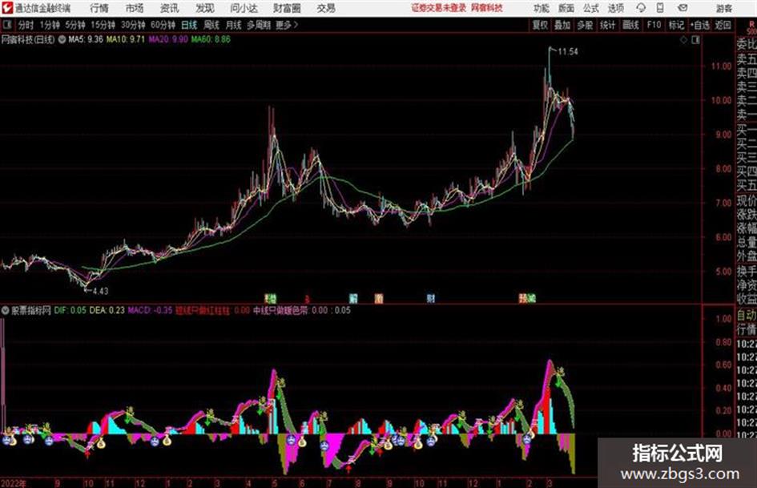Open the headset customer service icon

641,8
